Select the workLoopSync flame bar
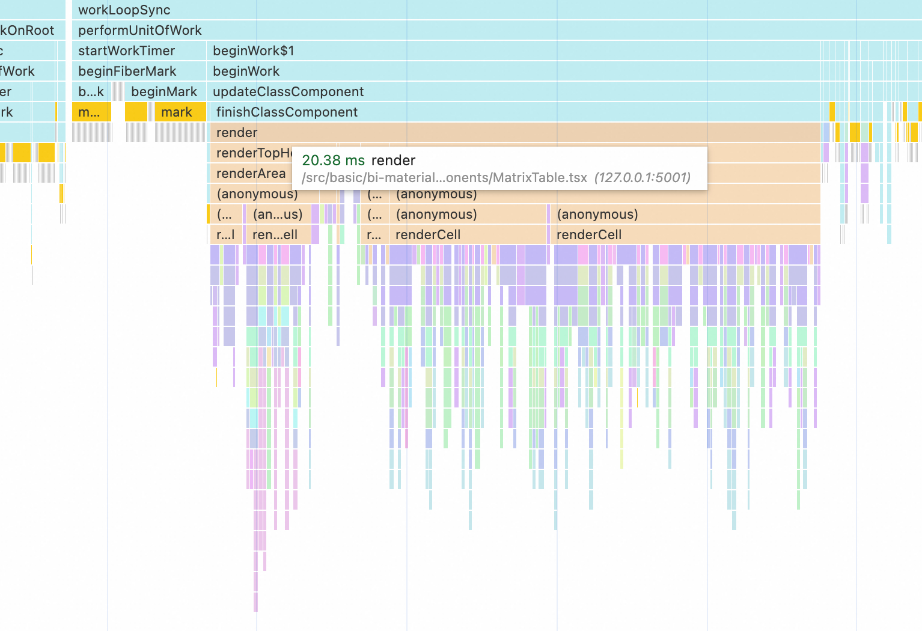This screenshot has width=922, height=631. (496, 10)
